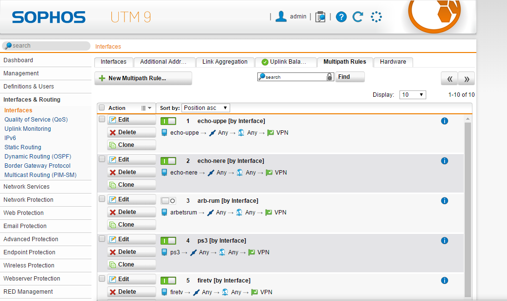Create a New Multipath Rule
Screen dimensions: 507x301
(x=143, y=78)
